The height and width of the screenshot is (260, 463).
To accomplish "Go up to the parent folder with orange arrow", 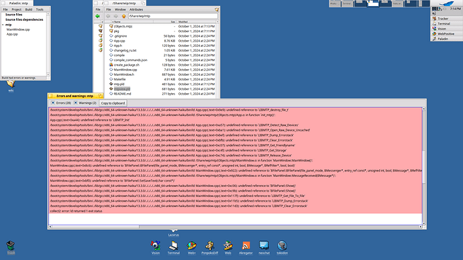I will pos(123,16).
